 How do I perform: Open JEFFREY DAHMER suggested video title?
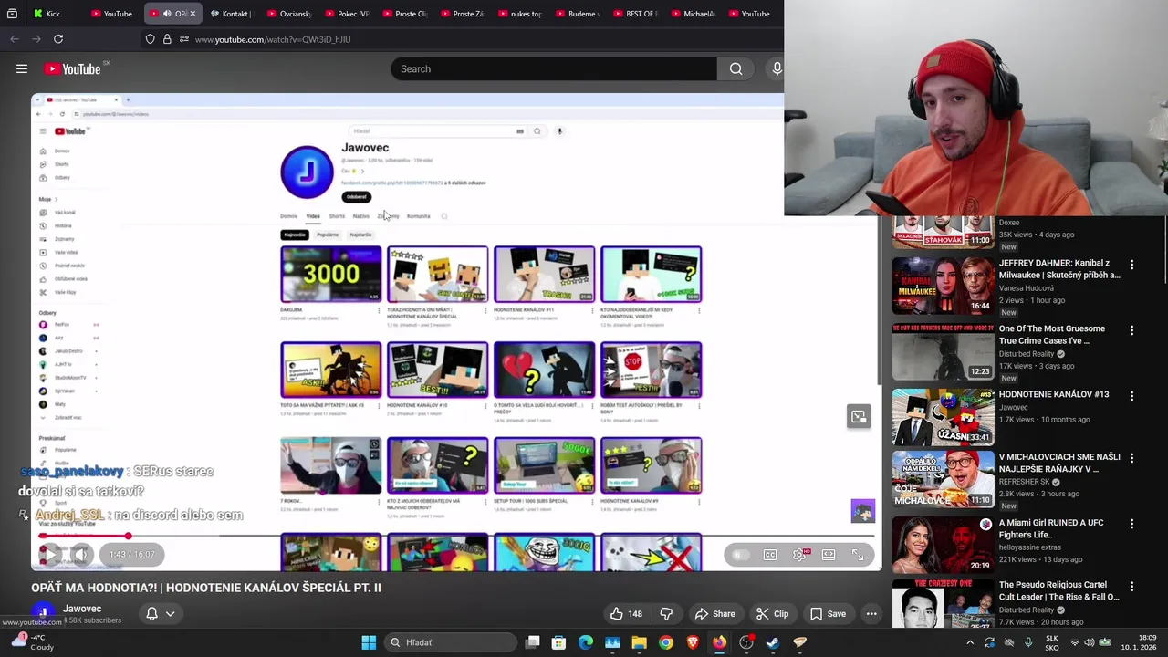pyautogui.click(x=1059, y=269)
